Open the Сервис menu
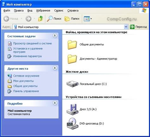The height and width of the screenshot is (137, 150). (59, 10)
